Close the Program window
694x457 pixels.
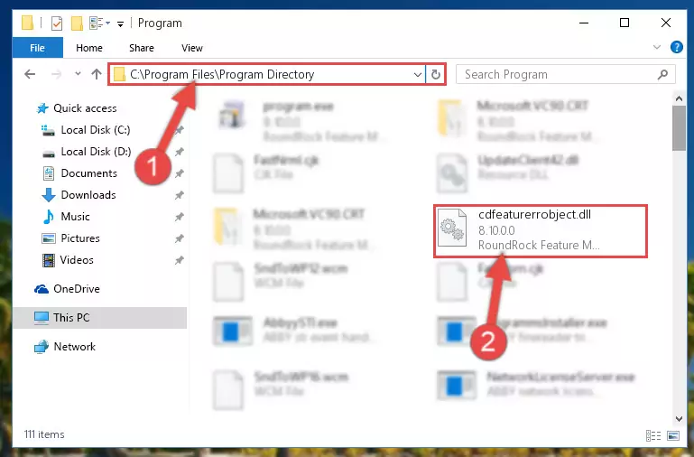pyautogui.click(x=666, y=23)
